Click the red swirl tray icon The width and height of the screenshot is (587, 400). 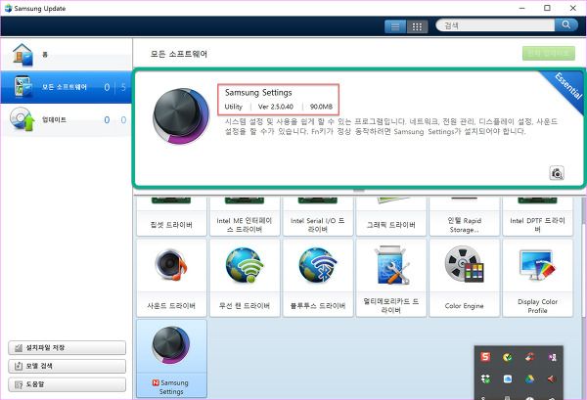coord(529,357)
